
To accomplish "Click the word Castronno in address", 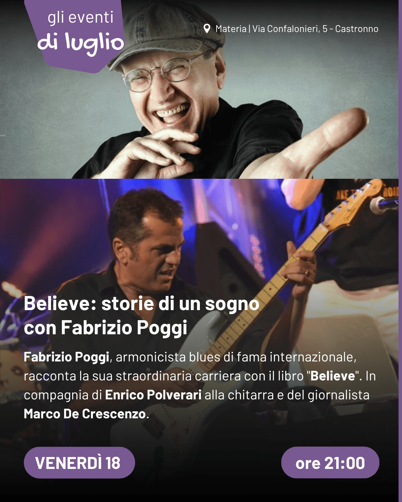I will 357,29.
